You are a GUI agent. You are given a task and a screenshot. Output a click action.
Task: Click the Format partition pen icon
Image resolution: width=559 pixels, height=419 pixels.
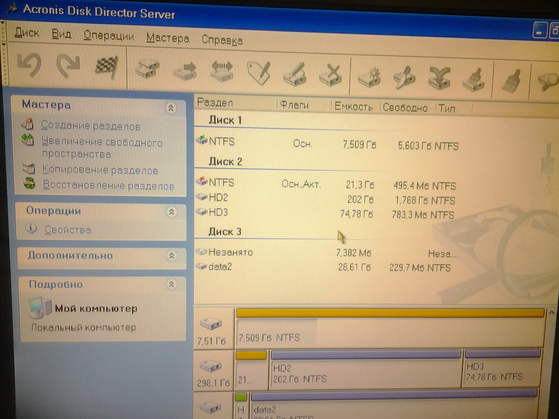tap(295, 74)
